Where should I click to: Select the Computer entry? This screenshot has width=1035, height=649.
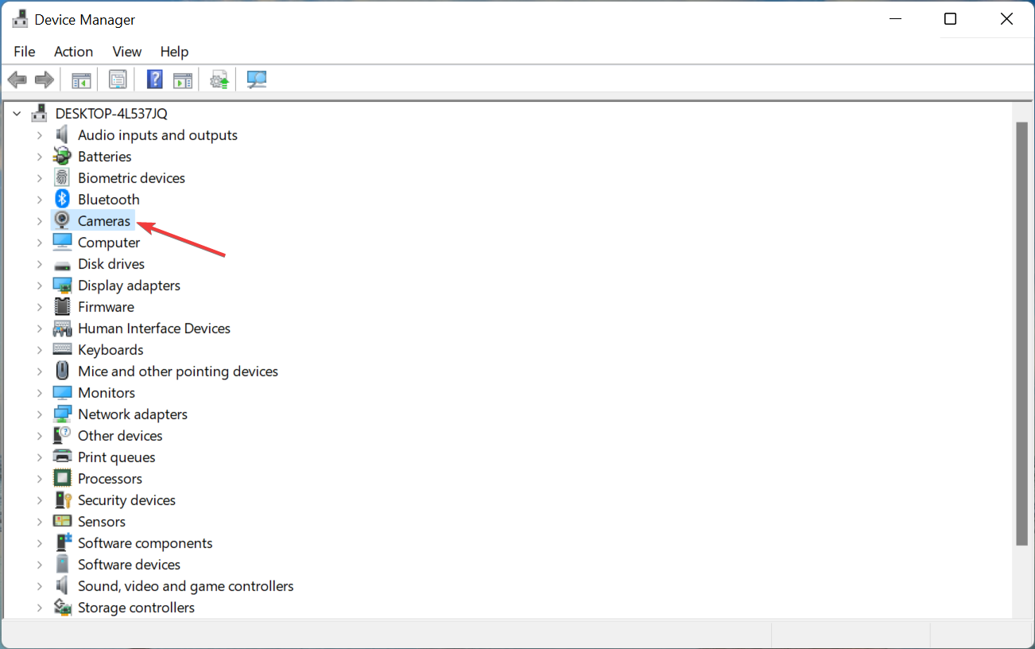(109, 243)
